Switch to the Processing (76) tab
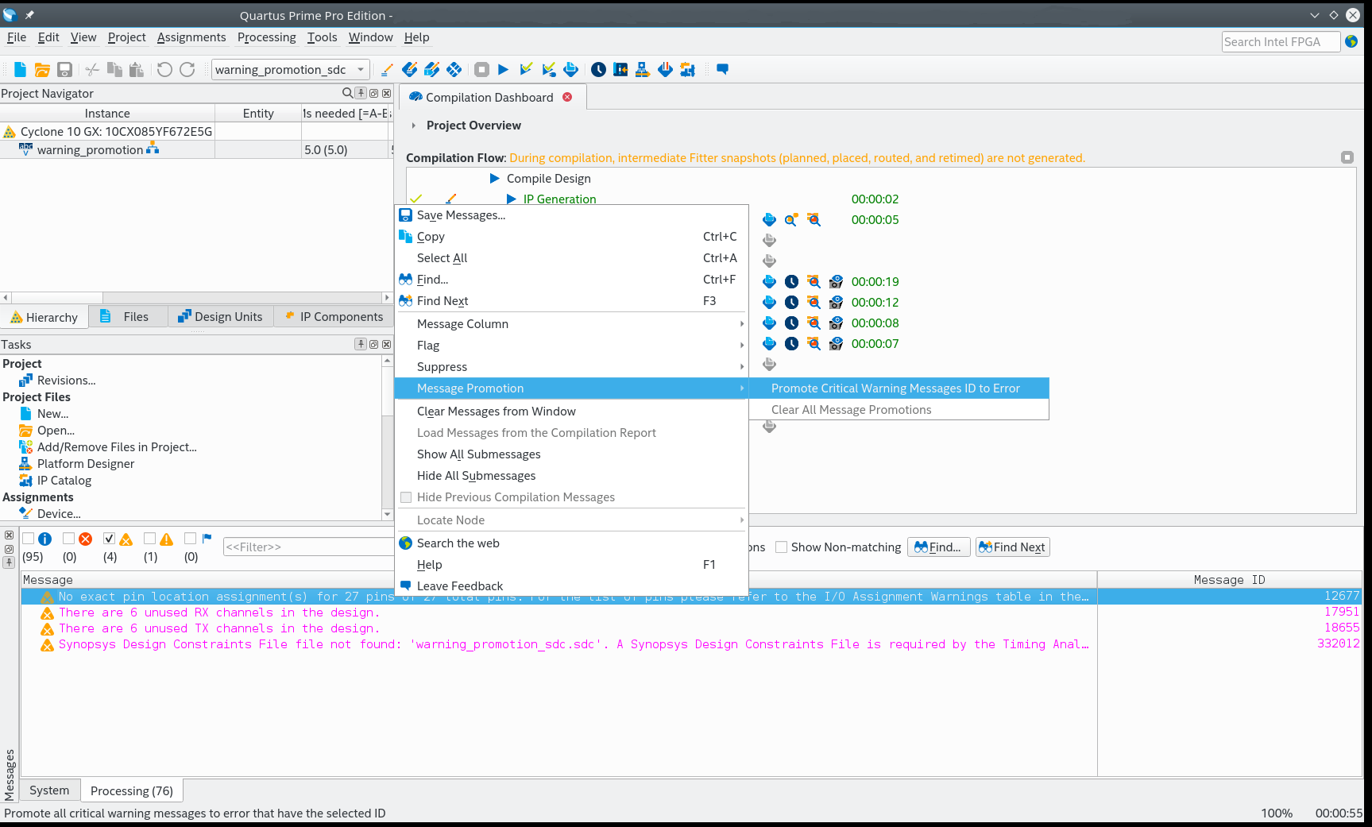Viewport: 1372px width, 827px height. (132, 791)
